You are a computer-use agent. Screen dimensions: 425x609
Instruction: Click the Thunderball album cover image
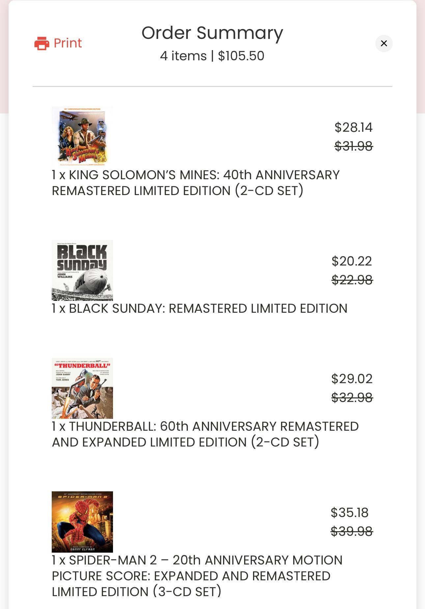tap(82, 388)
